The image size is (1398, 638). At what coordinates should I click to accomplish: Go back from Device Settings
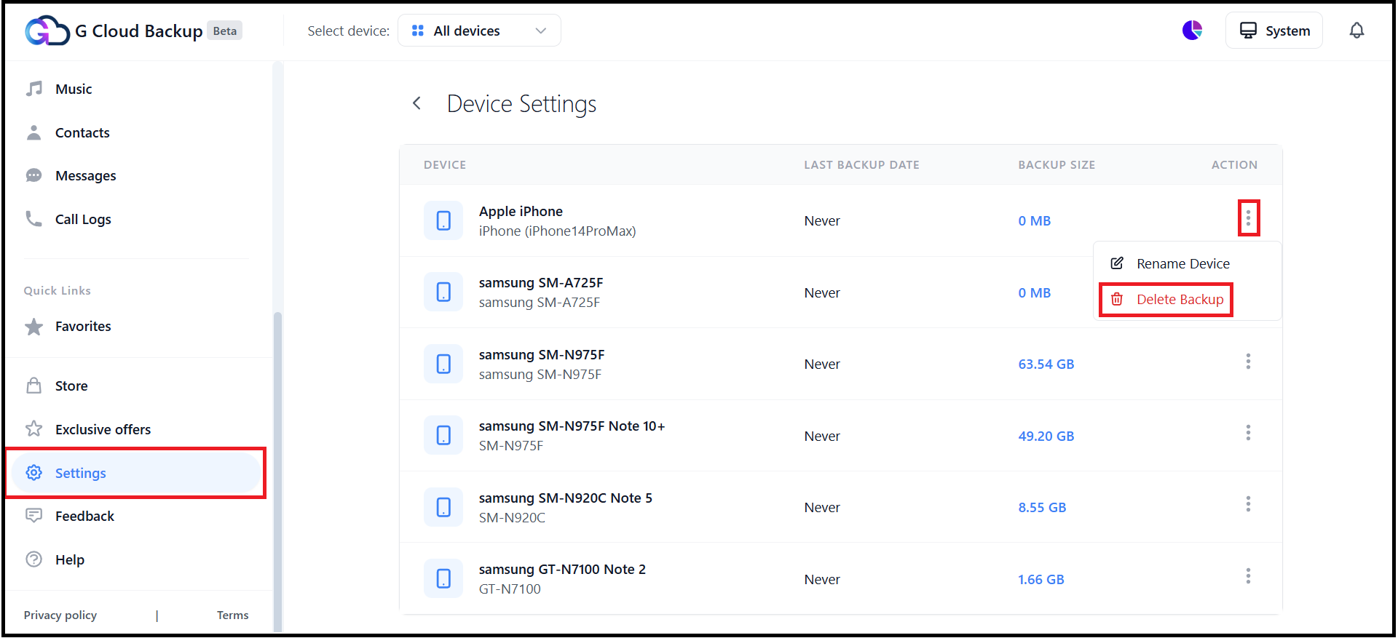417,103
